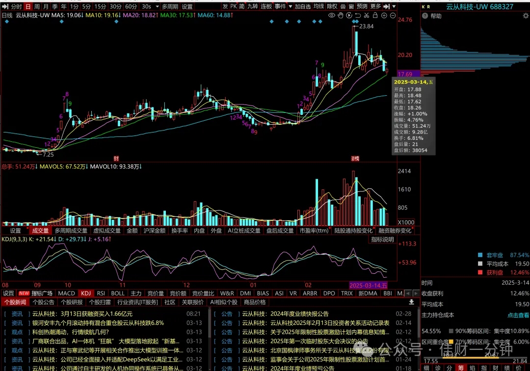The image size is (530, 371).
Task: Toggle chart visibility eye icon
Action: point(332,16)
